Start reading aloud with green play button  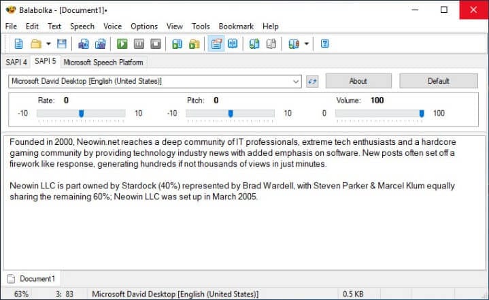point(122,44)
